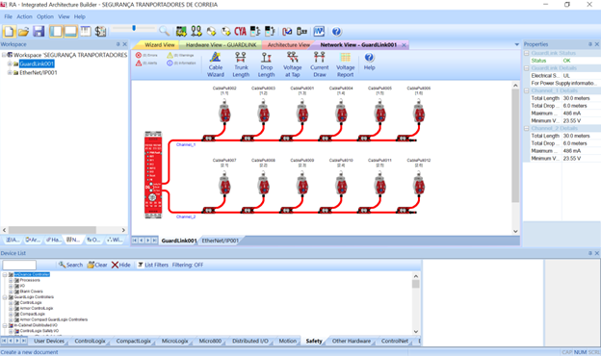
Task: Collapse GuardLogix Controllers node
Action: click(5, 297)
